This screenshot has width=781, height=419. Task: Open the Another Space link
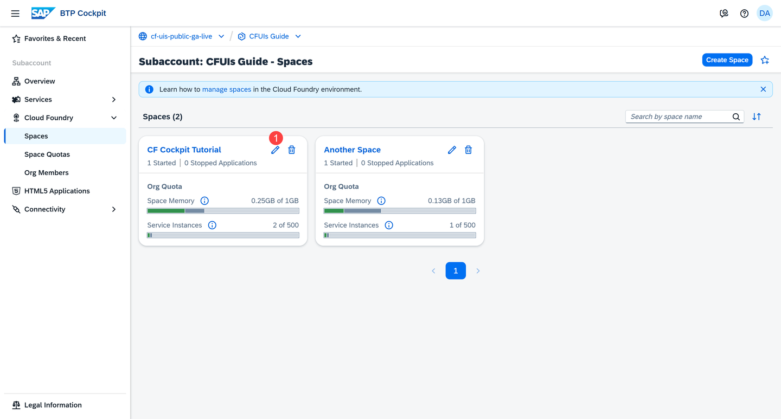tap(353, 150)
